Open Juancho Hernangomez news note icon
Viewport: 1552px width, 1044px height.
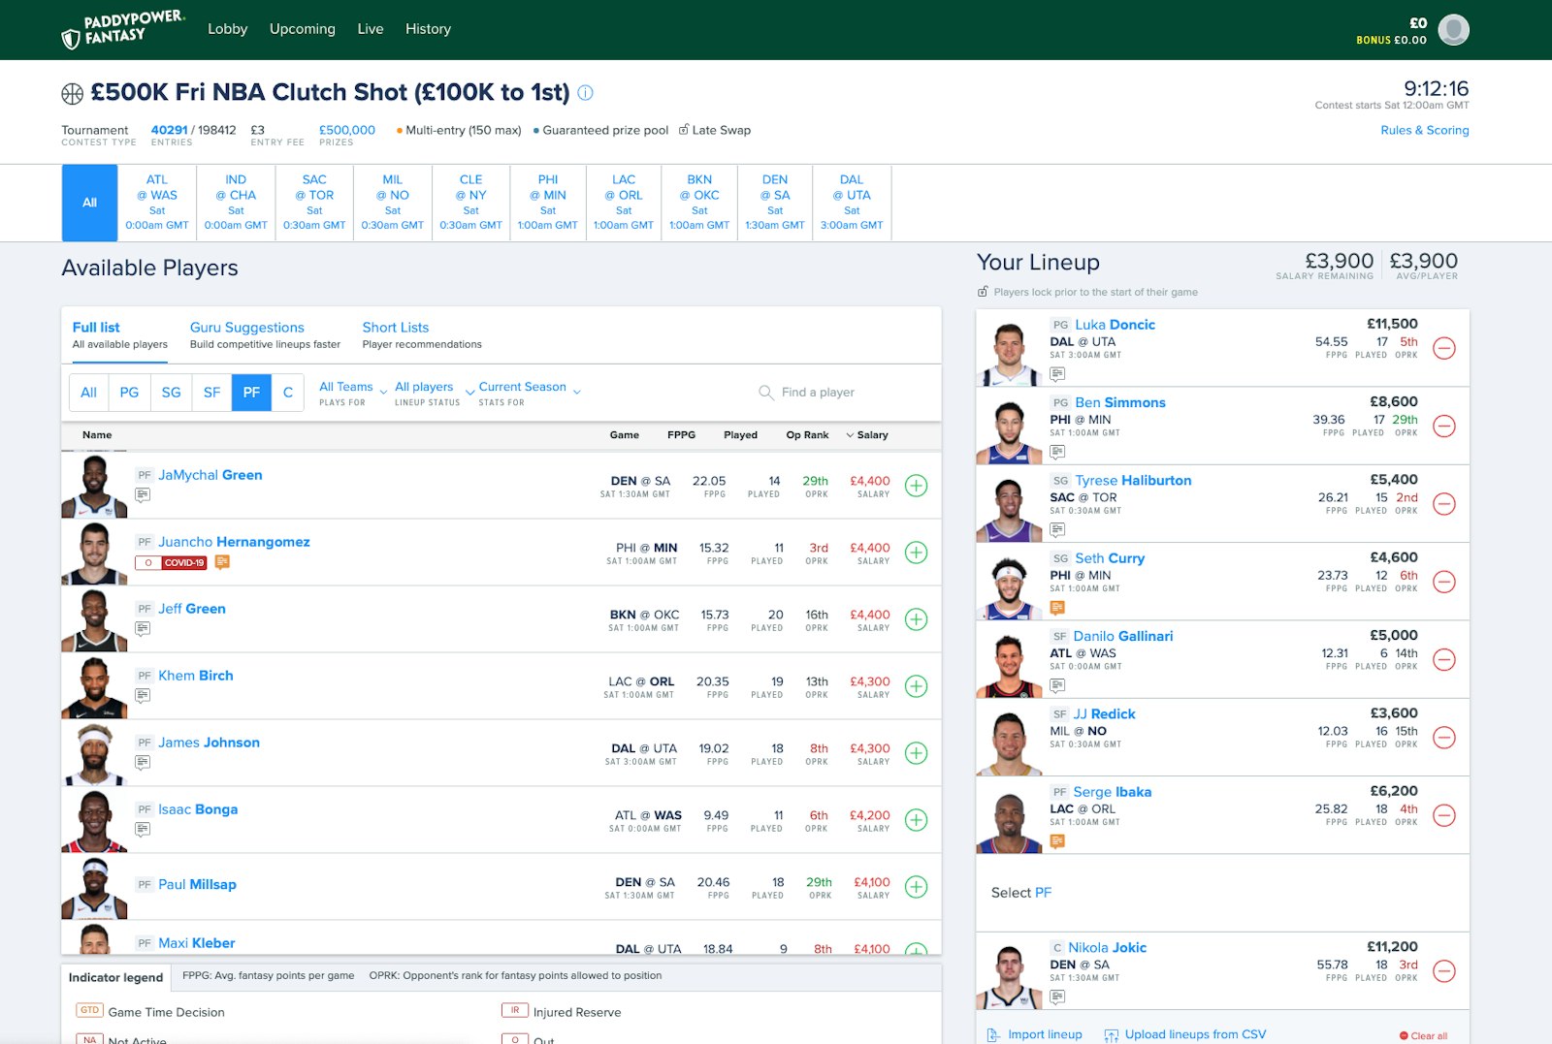tap(222, 562)
